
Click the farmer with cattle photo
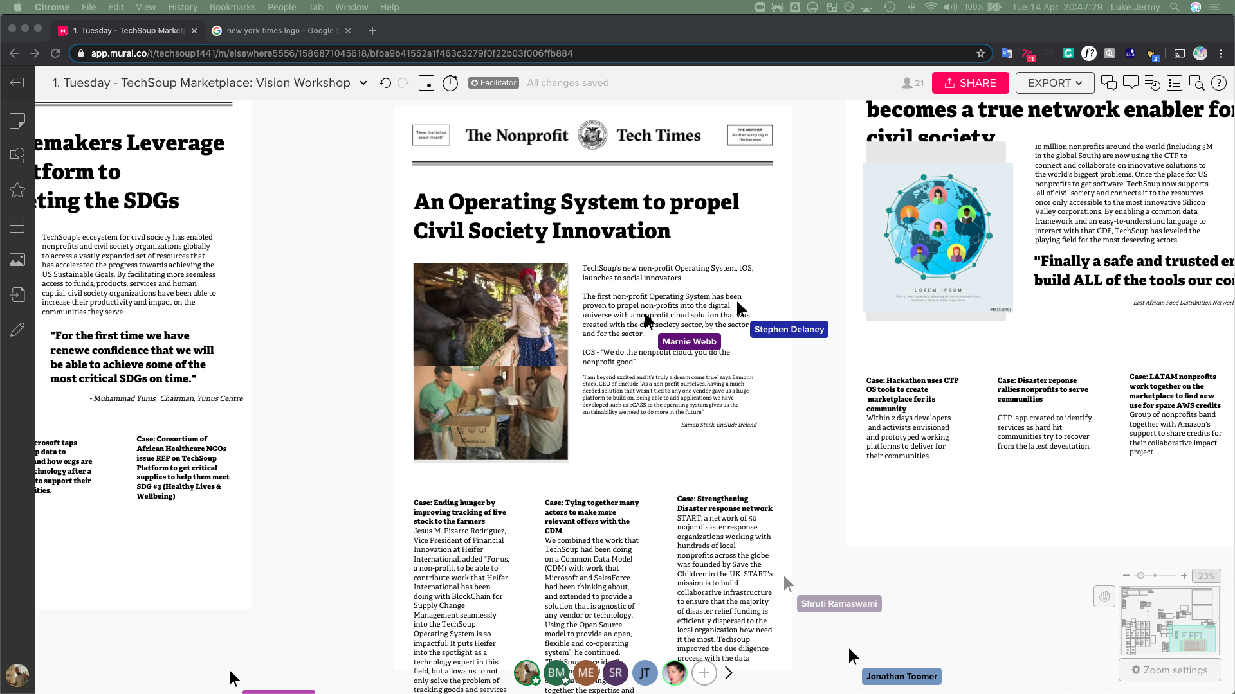[491, 314]
